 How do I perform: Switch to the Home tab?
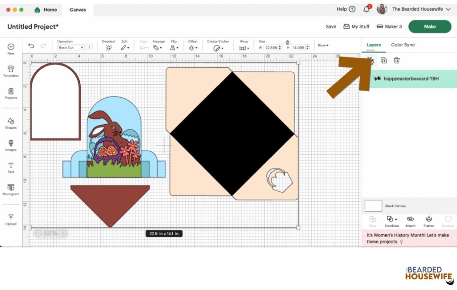pos(46,10)
